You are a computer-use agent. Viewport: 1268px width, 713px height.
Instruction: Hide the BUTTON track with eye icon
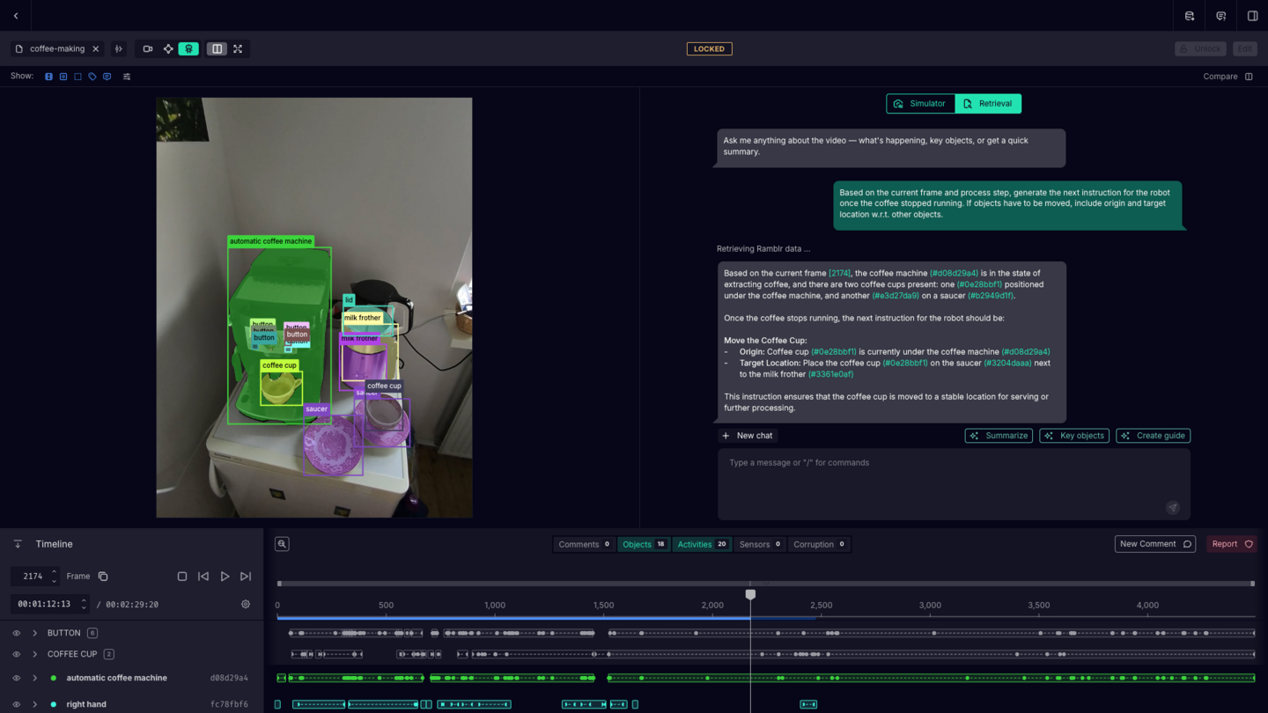pos(16,633)
